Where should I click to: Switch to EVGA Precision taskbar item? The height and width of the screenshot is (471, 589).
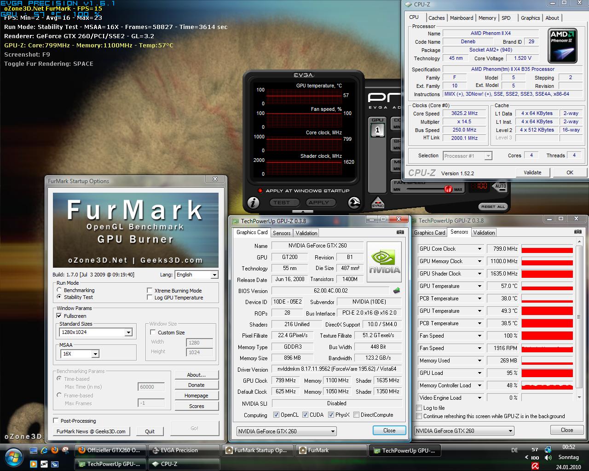click(183, 450)
